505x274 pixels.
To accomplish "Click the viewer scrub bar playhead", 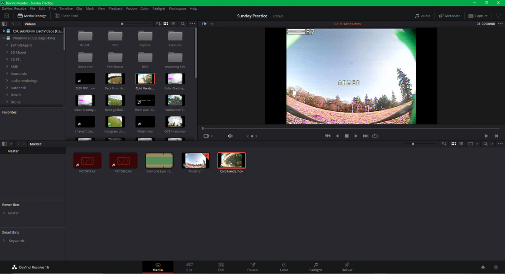I will (x=203, y=129).
